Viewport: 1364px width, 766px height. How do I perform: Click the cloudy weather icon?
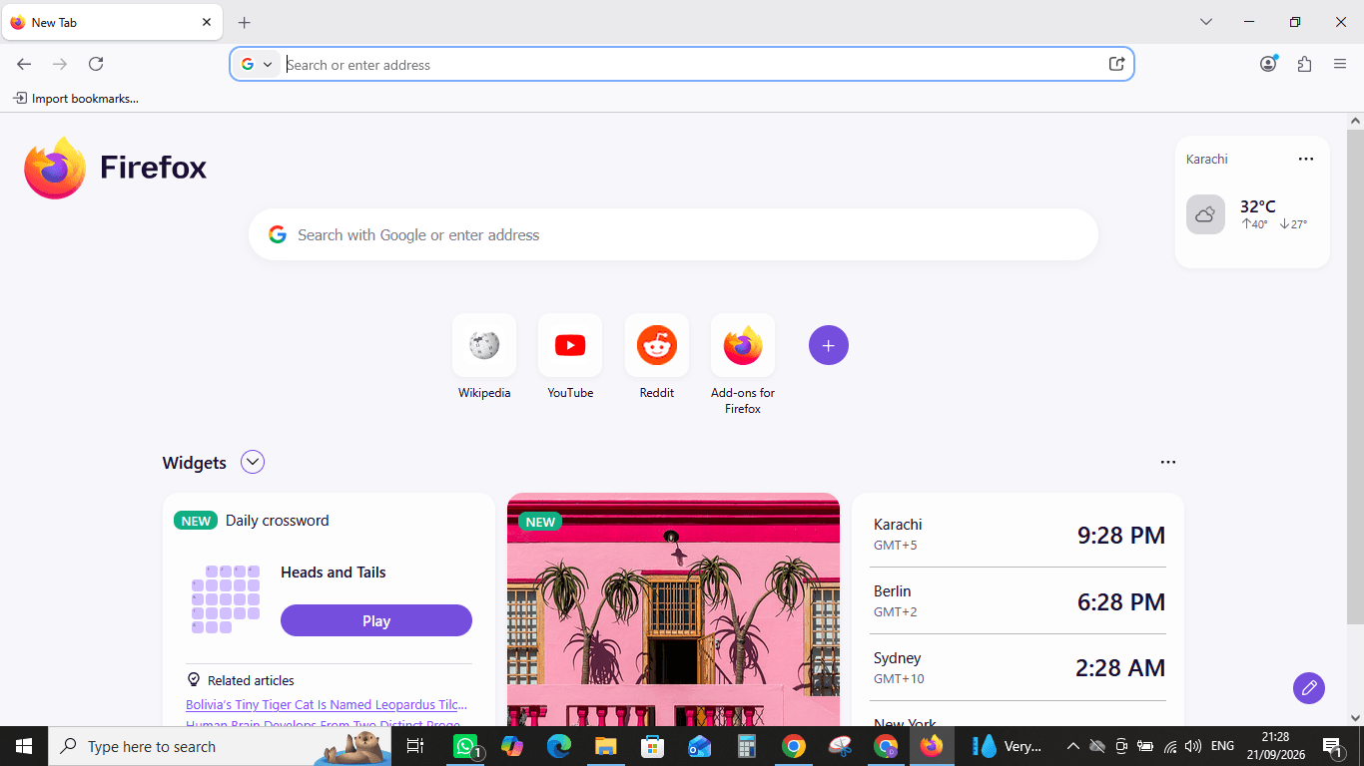coord(1205,214)
